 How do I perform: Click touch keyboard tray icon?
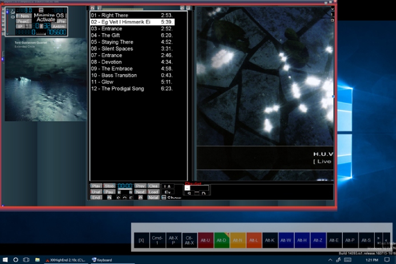point(348,259)
